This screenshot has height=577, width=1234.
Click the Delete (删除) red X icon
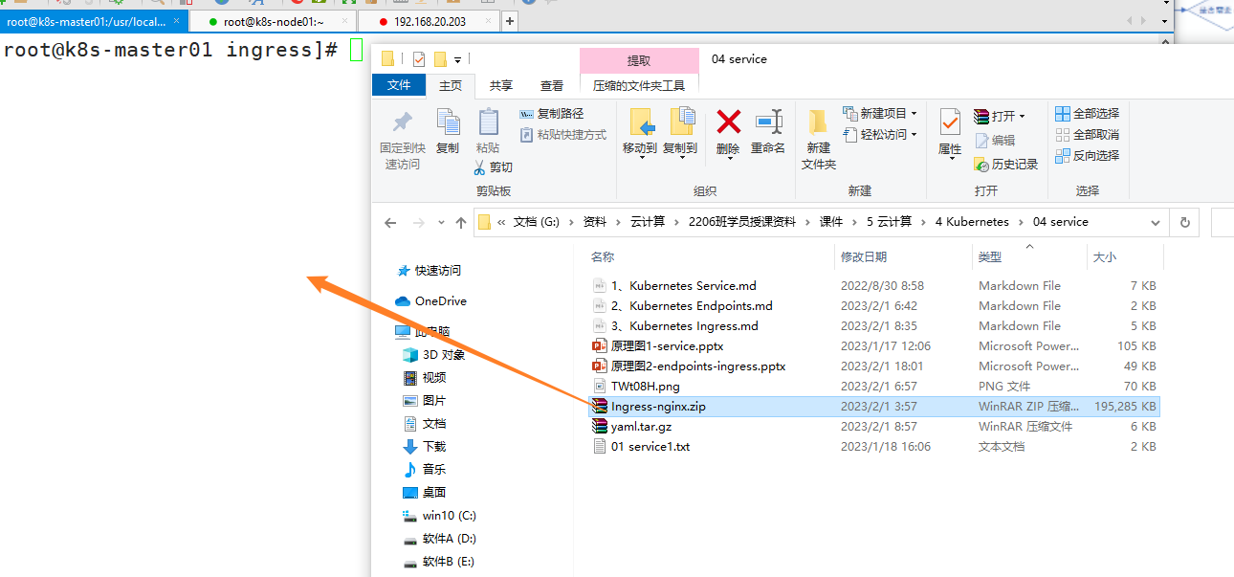728,122
